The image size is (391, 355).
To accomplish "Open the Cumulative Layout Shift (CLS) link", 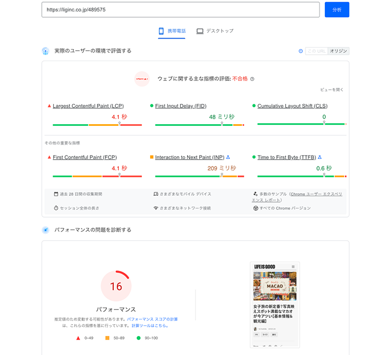I will point(292,106).
